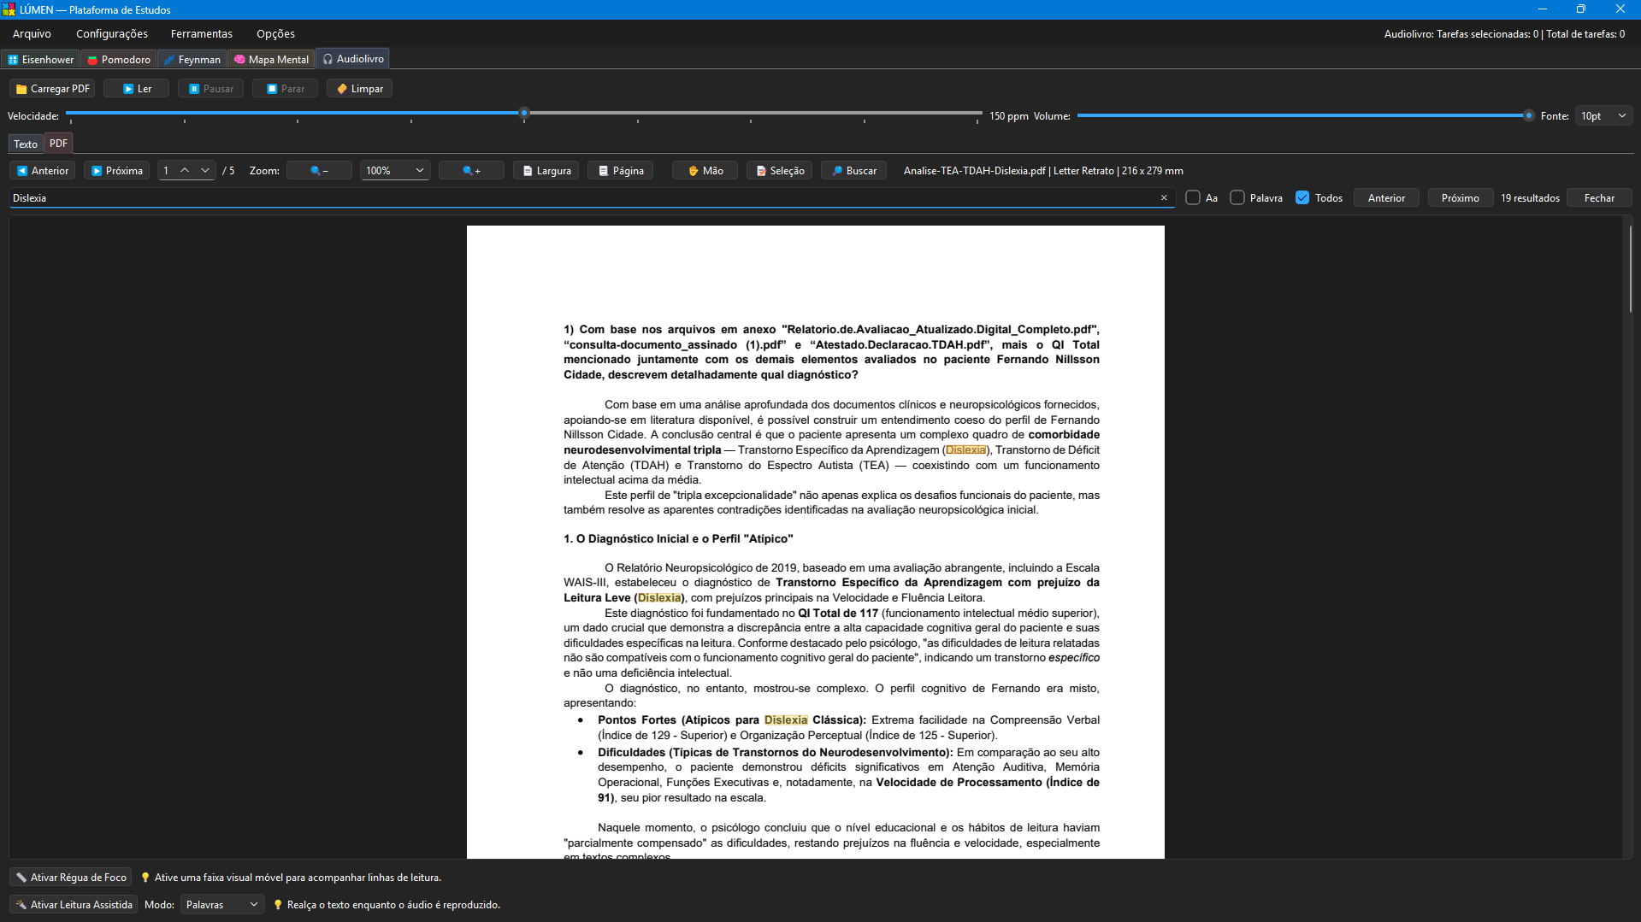This screenshot has width=1641, height=922.
Task: Switch to the Feynman tab
Action: pyautogui.click(x=192, y=60)
